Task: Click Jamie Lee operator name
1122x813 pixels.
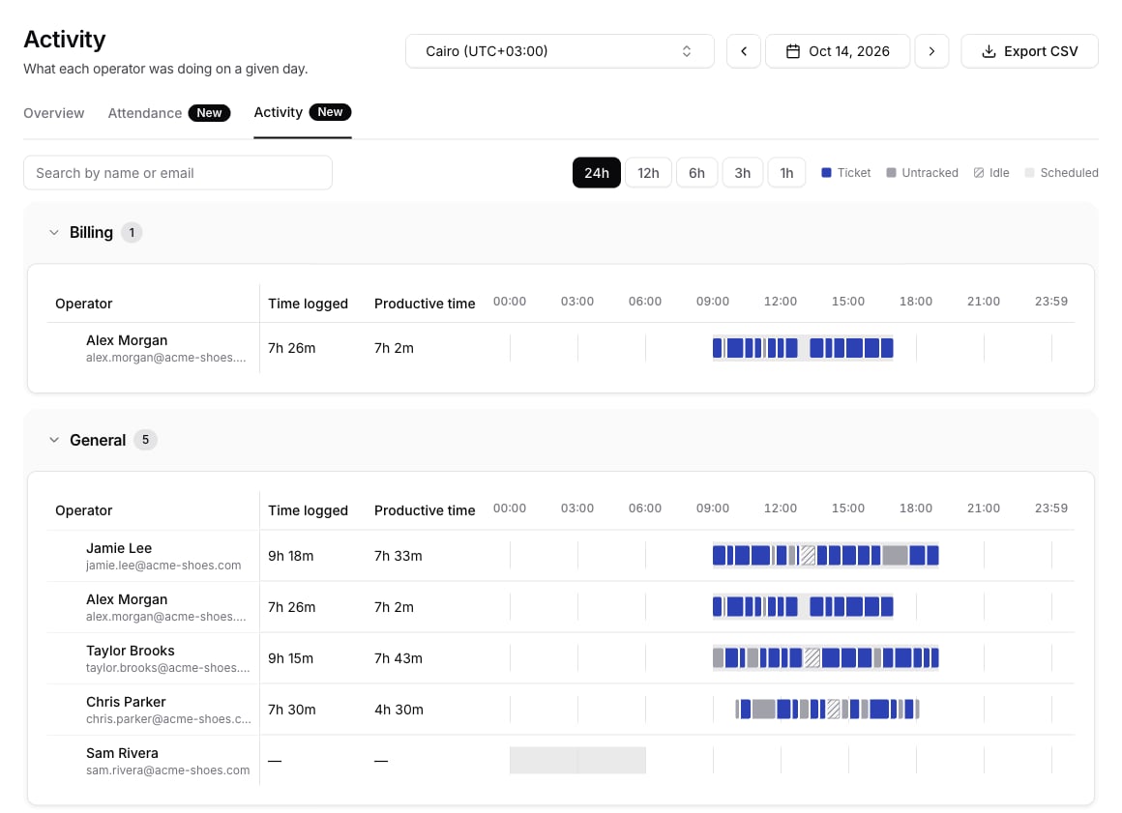Action: tap(119, 548)
